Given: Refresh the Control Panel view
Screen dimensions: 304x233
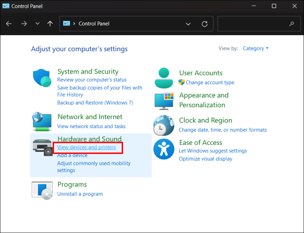Looking at the screenshot, I should click(205, 24).
